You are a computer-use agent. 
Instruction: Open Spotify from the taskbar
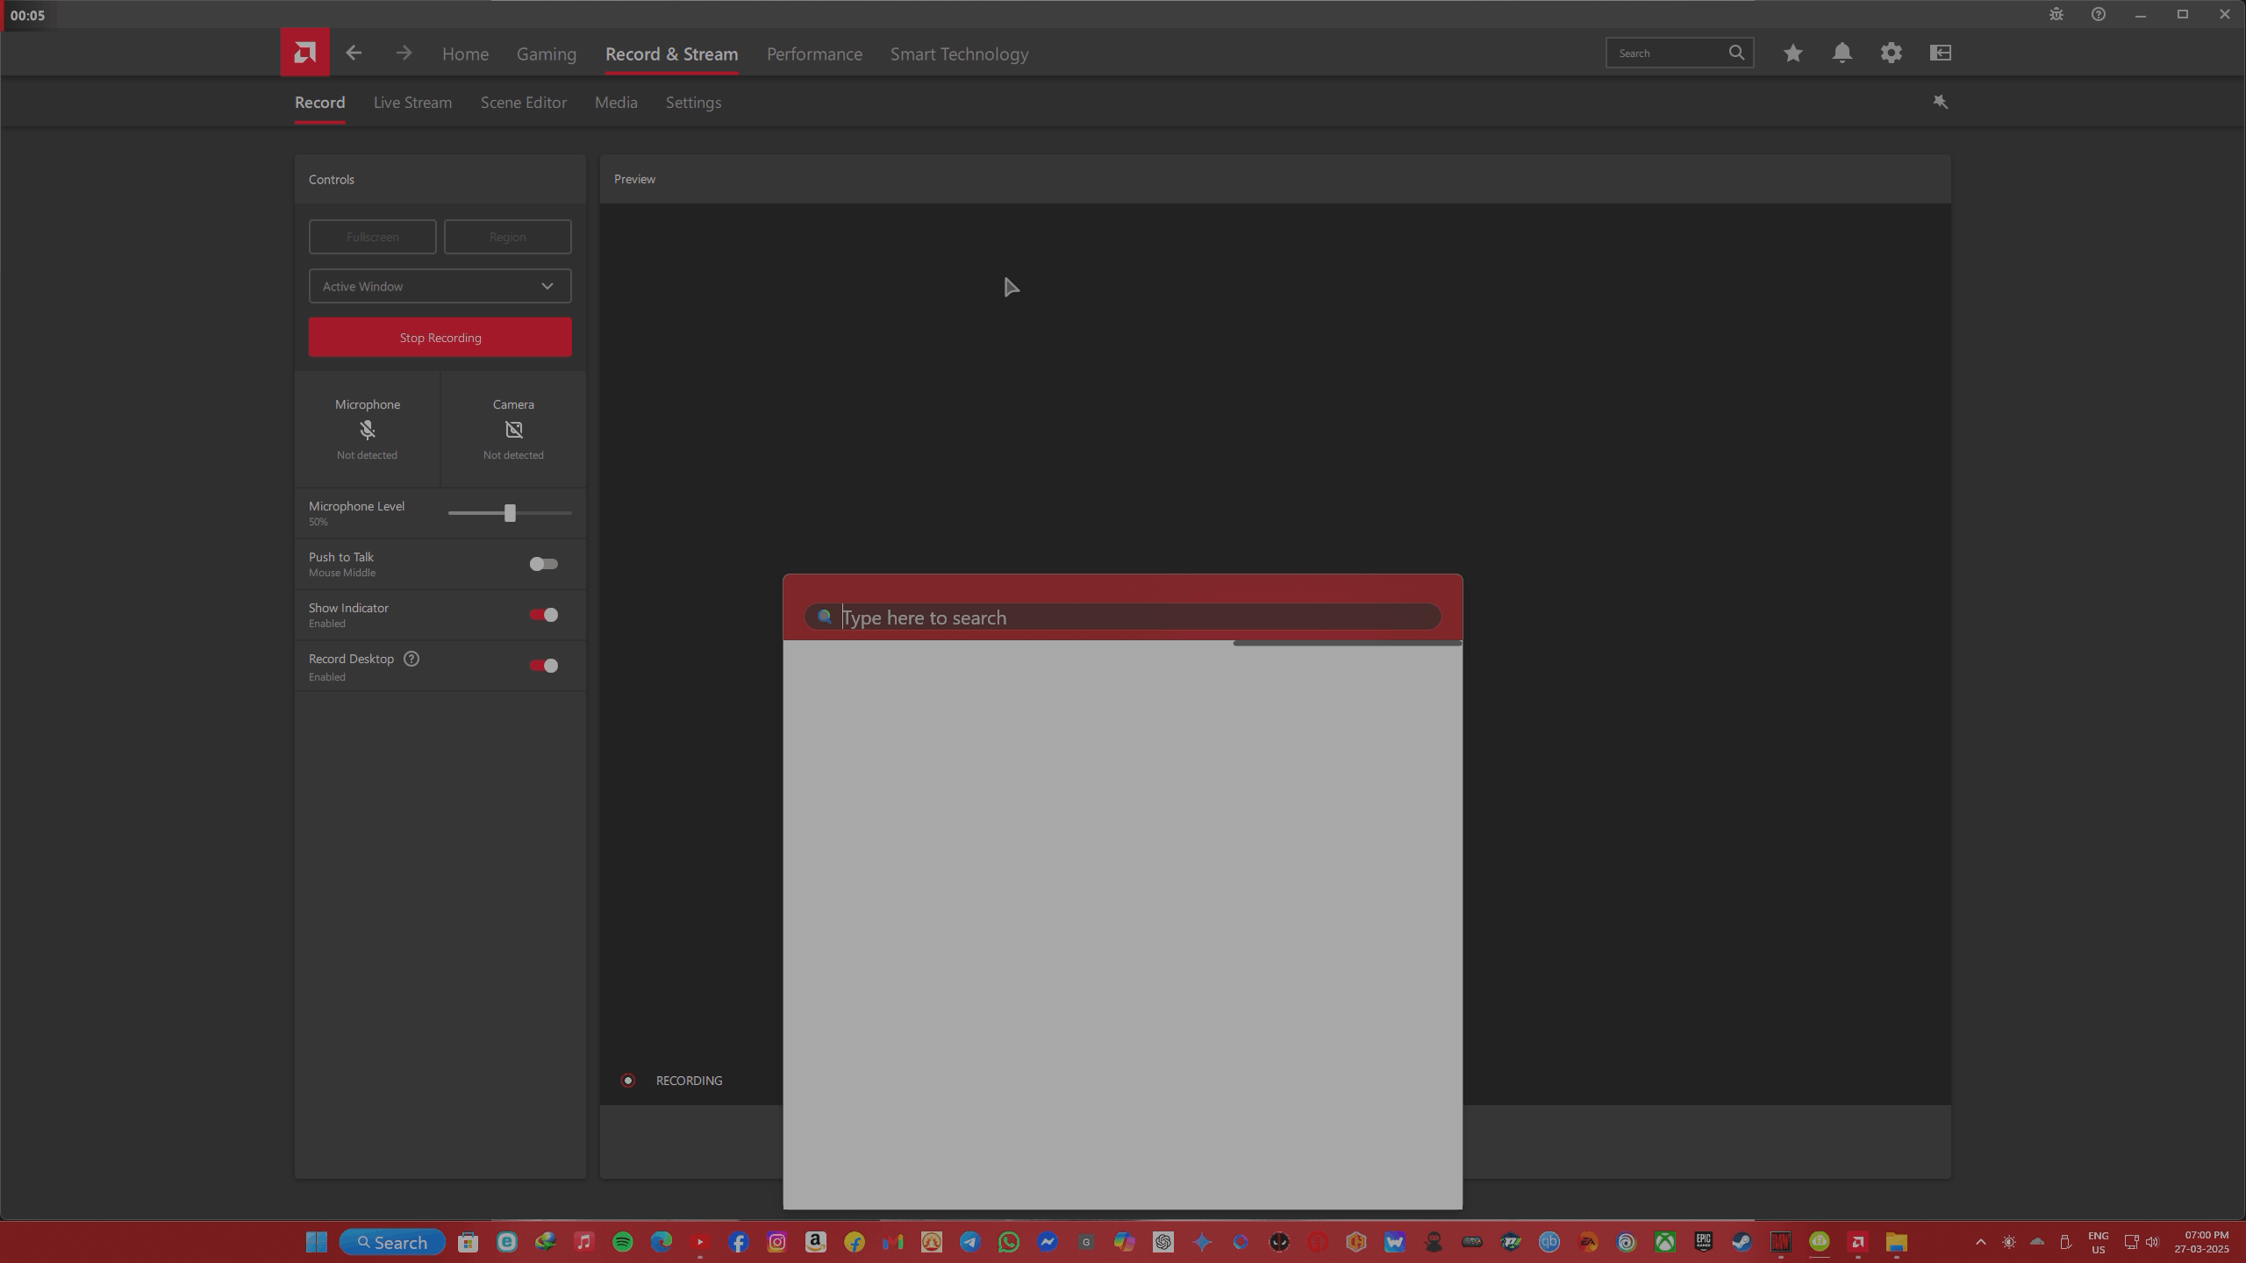tap(622, 1242)
